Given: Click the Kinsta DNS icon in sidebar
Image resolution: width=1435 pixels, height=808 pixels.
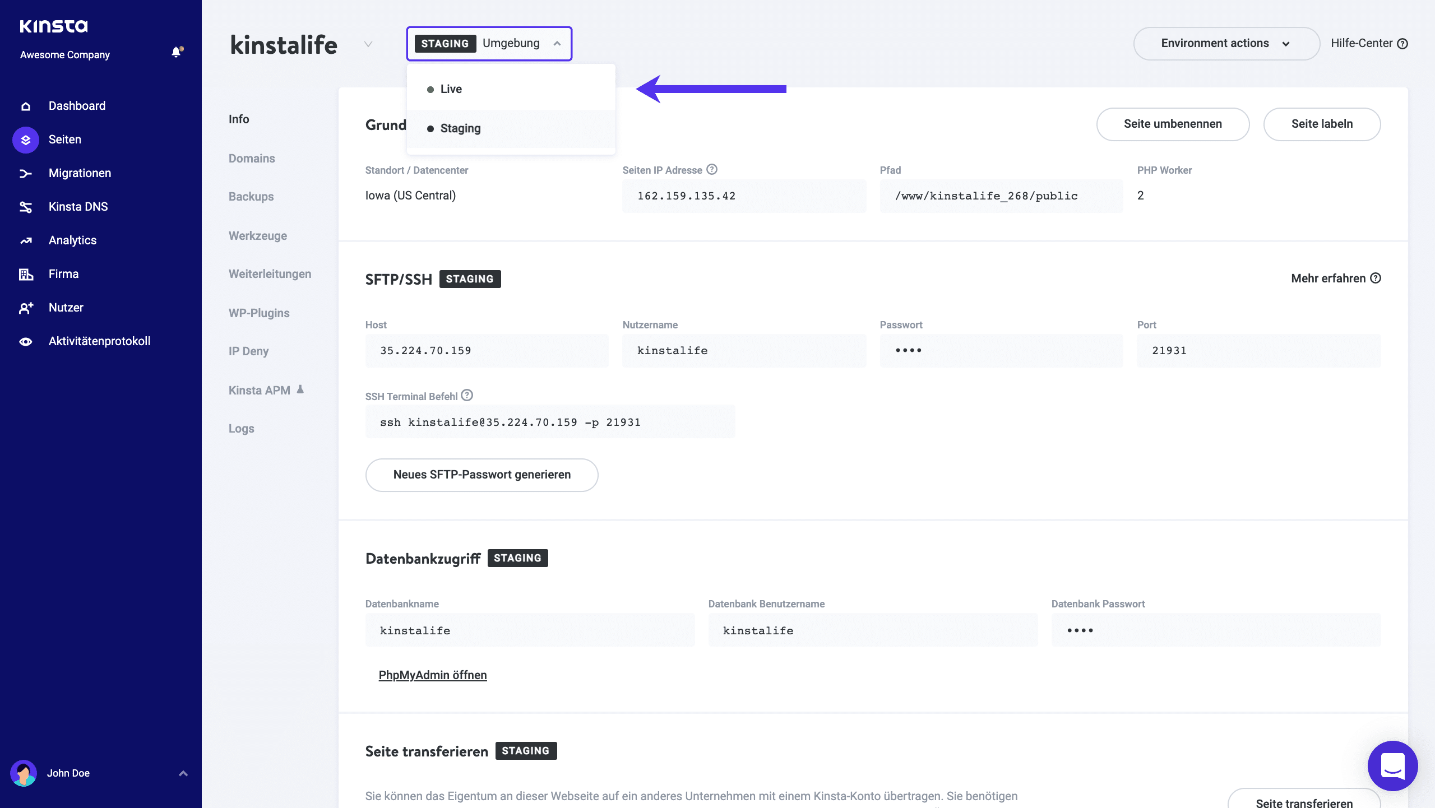Looking at the screenshot, I should point(26,207).
